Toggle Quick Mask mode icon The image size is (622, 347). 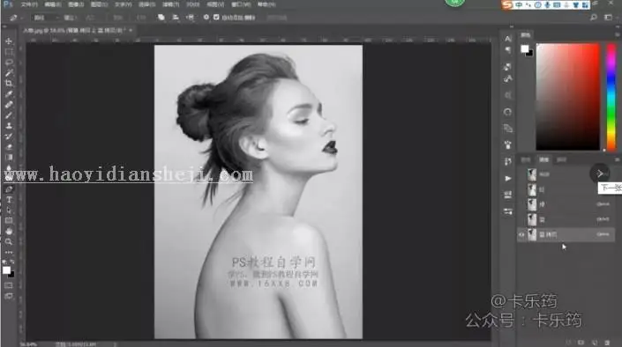(x=9, y=285)
